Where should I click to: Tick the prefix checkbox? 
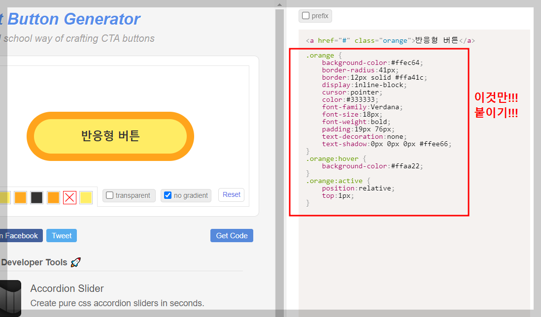pyautogui.click(x=305, y=16)
